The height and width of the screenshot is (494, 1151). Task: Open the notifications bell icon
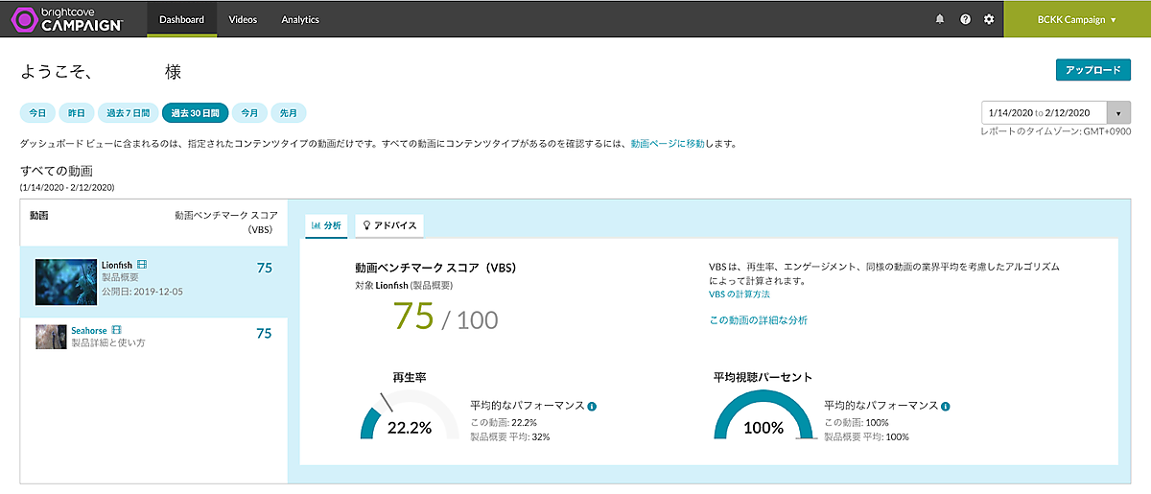tap(940, 19)
